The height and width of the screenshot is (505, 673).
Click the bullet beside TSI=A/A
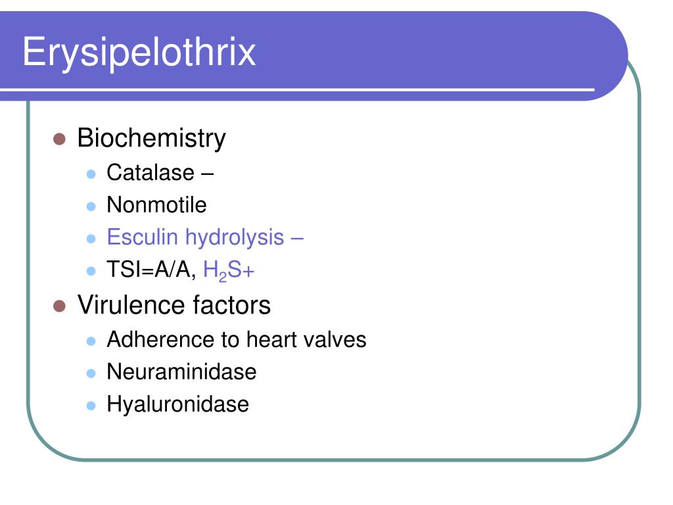(x=91, y=271)
